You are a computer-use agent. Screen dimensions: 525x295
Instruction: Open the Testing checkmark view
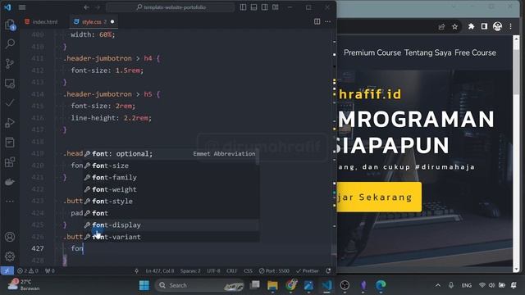click(10, 103)
